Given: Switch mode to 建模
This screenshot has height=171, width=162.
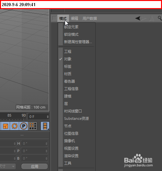Looking at the screenshot, I should click(x=68, y=96).
